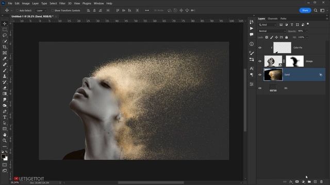Image resolution: width=330 pixels, height=185 pixels.
Task: Click the foreground color swatch
Action: click(3, 156)
